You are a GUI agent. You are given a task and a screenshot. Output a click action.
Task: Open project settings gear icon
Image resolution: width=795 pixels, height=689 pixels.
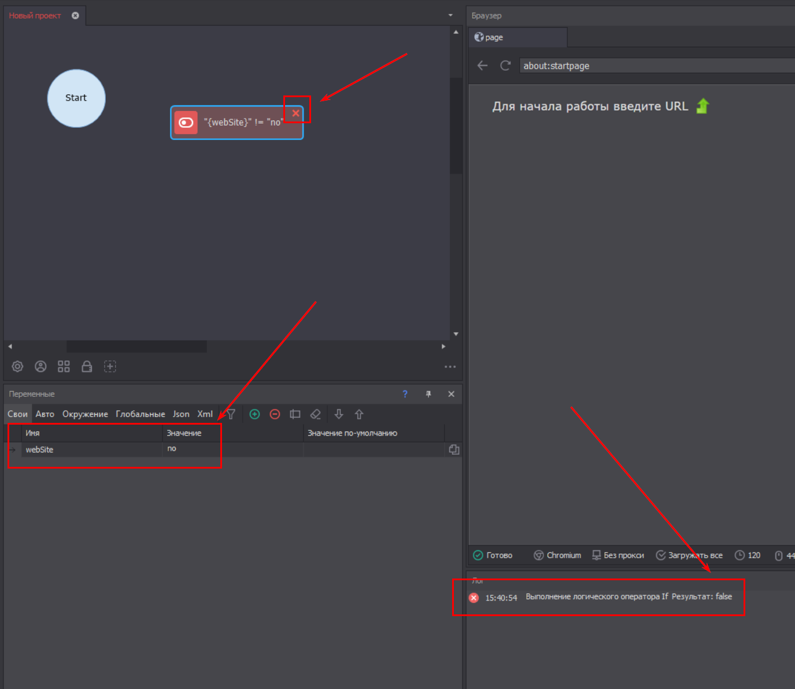(17, 366)
